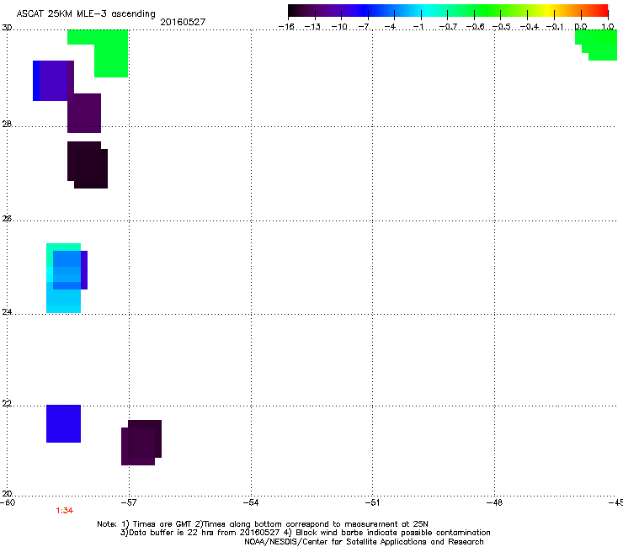Click the solid blue data patch just under latitude 22
The height and width of the screenshot is (547, 623).
pos(64,423)
